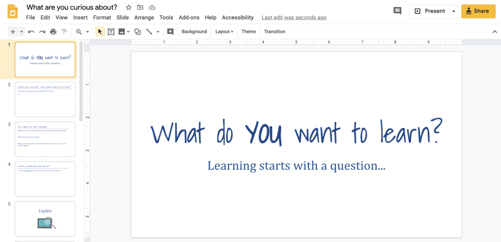The height and width of the screenshot is (242, 501).
Task: Open the Layout dropdown
Action: [x=224, y=32]
